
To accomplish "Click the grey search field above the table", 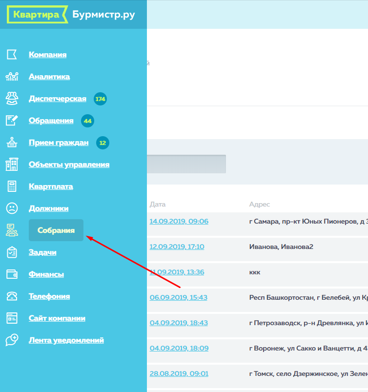I will (x=186, y=164).
